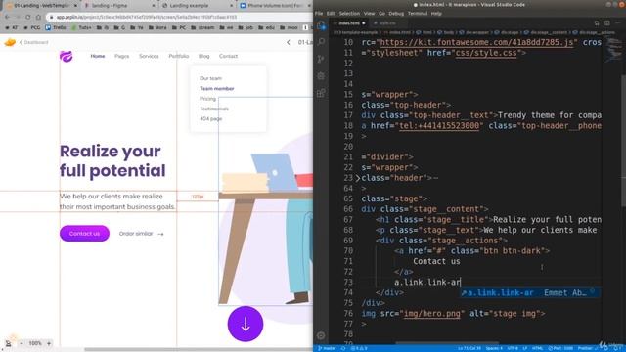The height and width of the screenshot is (352, 626).
Task: Go to browser home page
Action: 38,17
